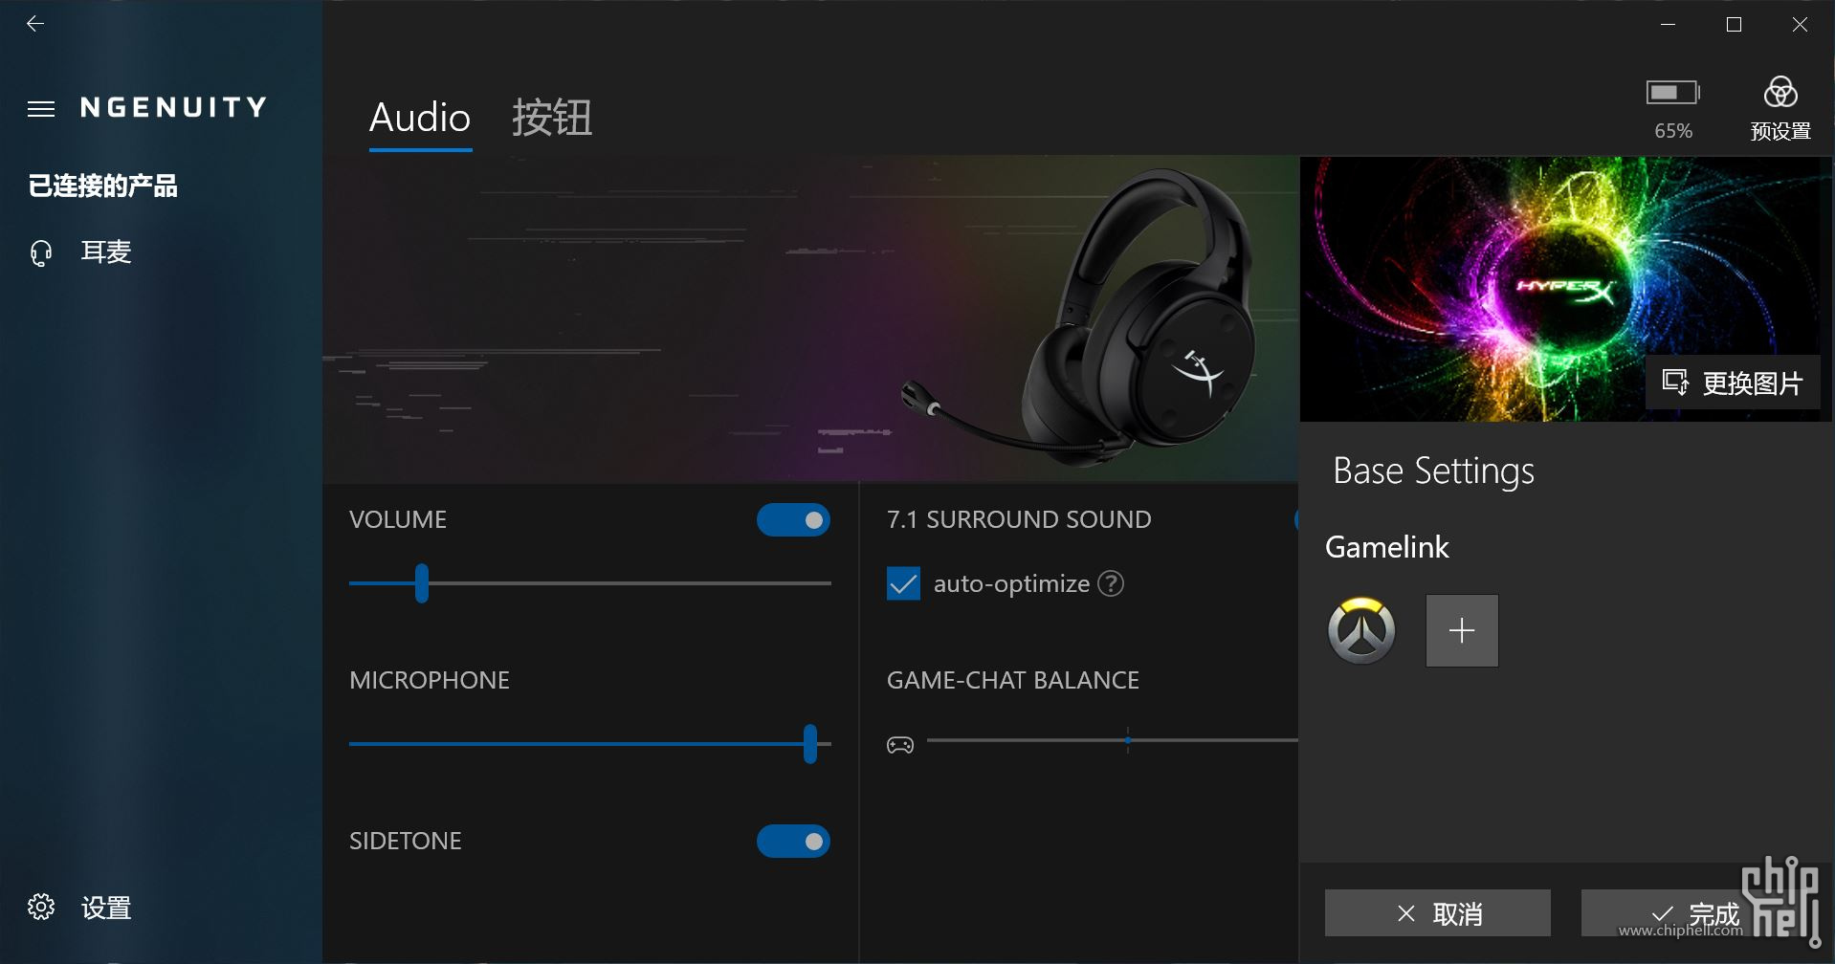The height and width of the screenshot is (964, 1835).
Task: Click the game controller balance icon
Action: coord(900,745)
